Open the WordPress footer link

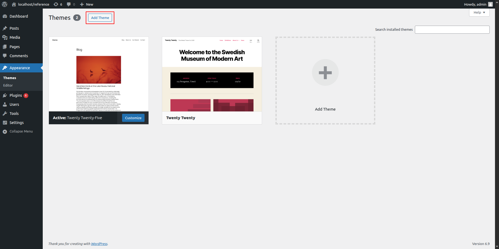tap(99, 244)
